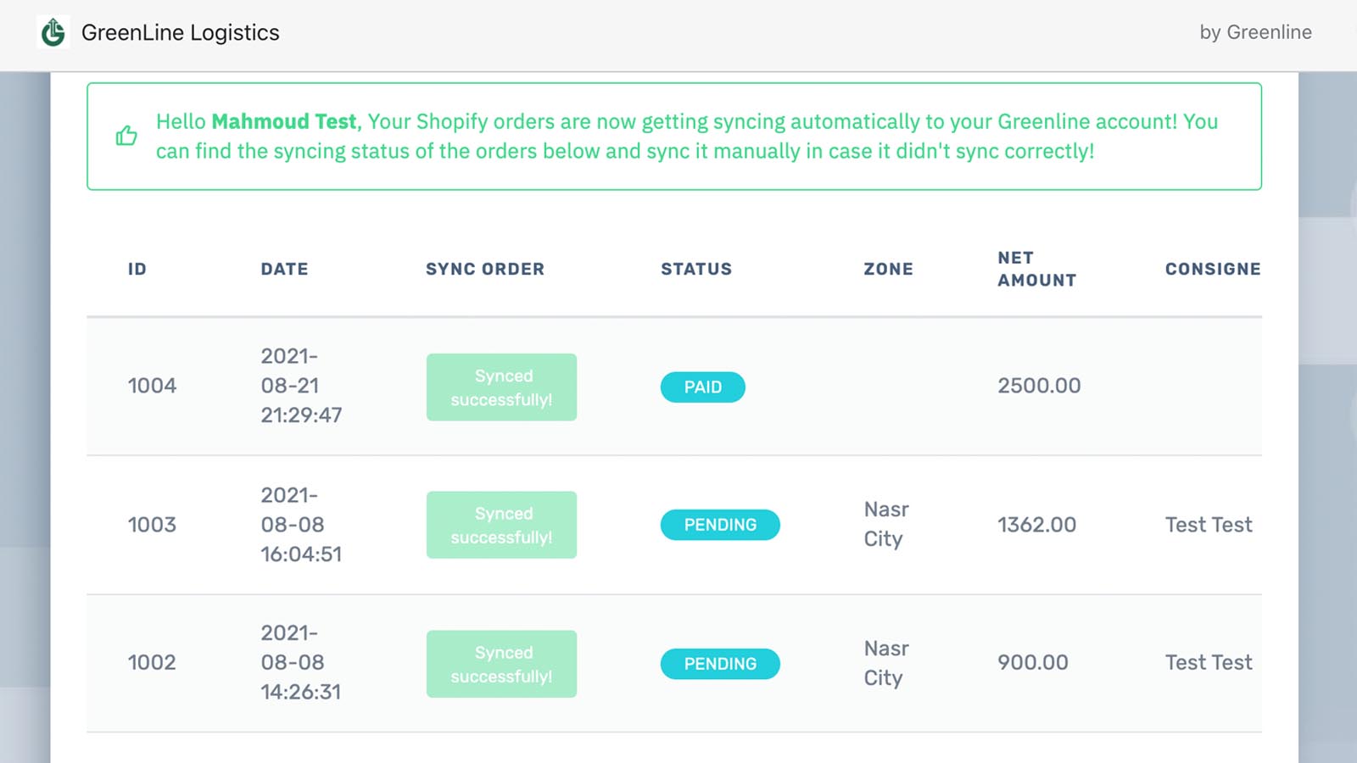This screenshot has width=1357, height=763.
Task: Sort by the DATE column header
Action: pos(284,269)
